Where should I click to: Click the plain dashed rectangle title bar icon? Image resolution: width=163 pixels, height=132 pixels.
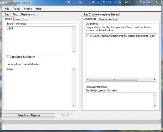(110, 2)
